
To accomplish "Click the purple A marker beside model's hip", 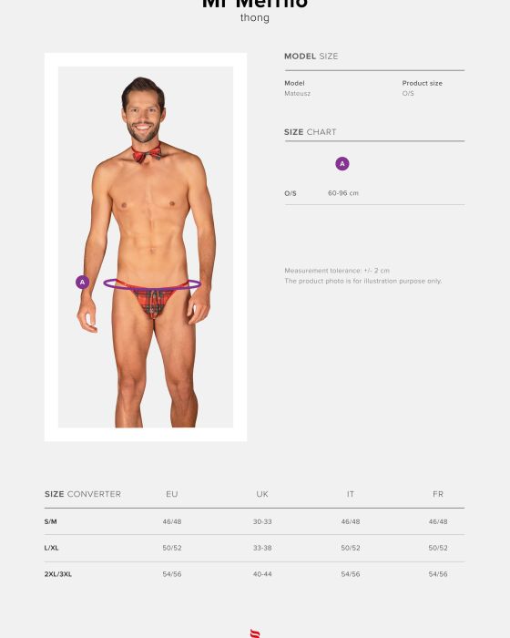I will 83,282.
